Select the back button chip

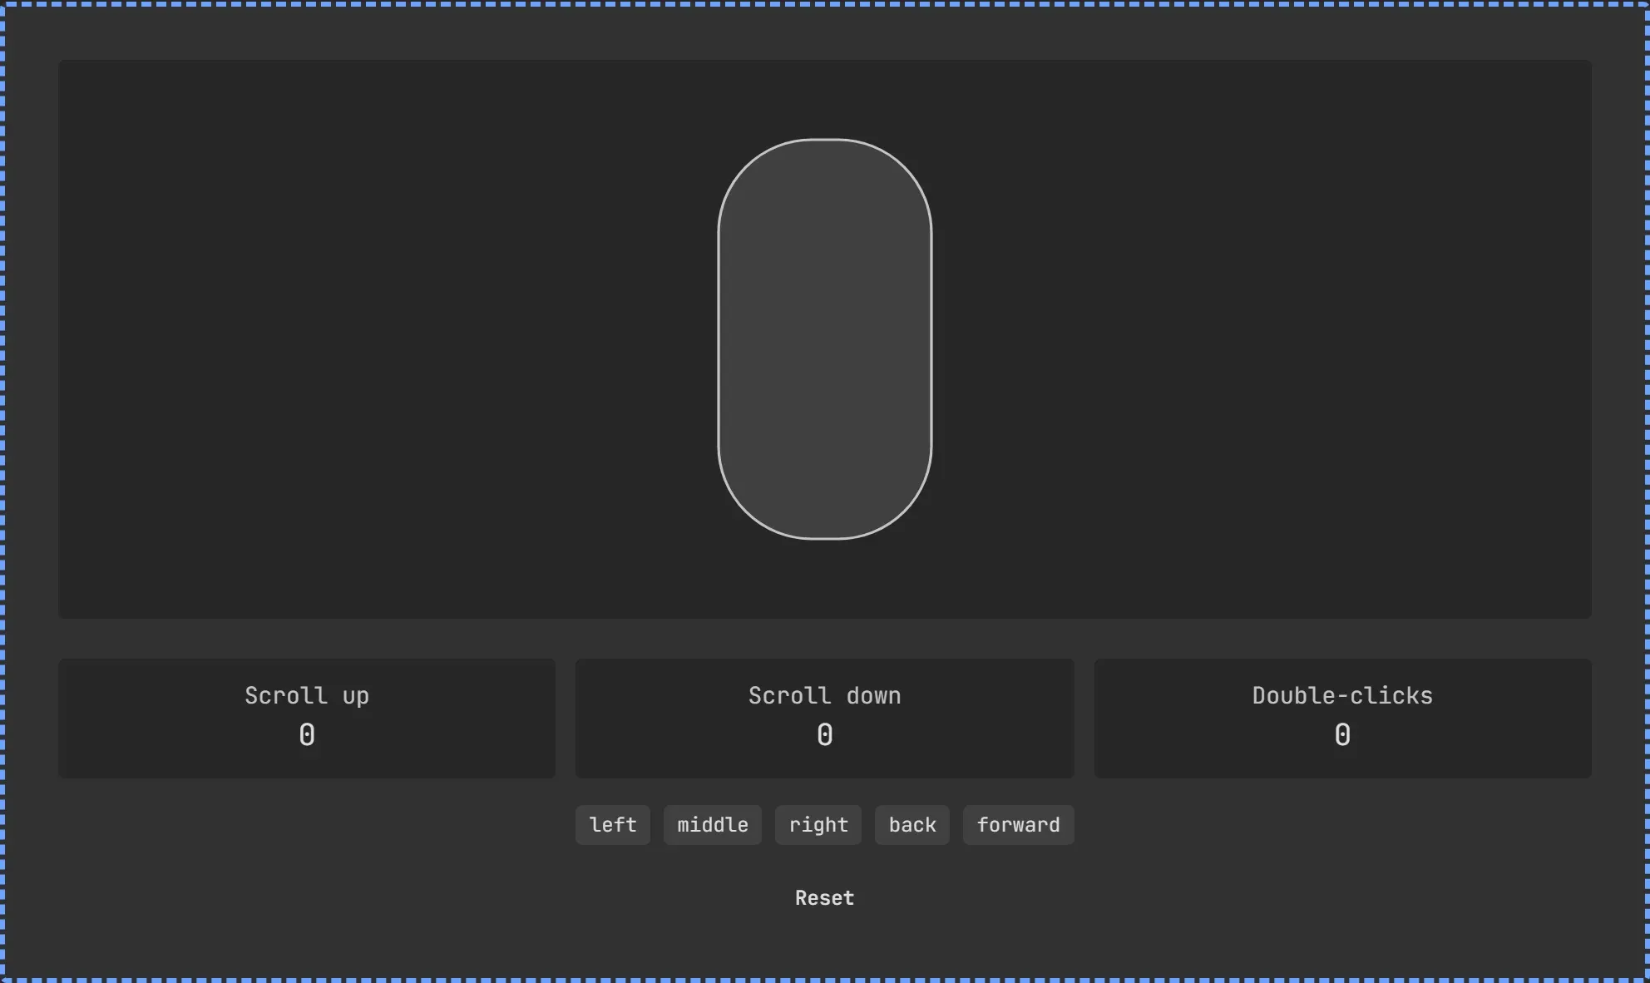pyautogui.click(x=912, y=825)
